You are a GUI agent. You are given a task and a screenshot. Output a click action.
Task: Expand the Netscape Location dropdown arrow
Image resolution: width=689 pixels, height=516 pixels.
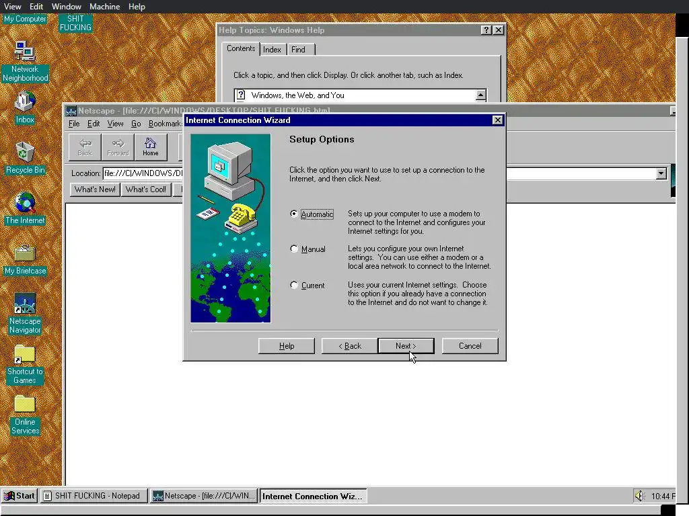point(661,173)
